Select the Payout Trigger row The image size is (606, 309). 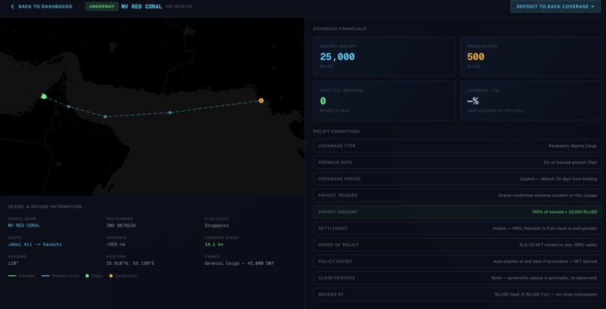(x=458, y=195)
